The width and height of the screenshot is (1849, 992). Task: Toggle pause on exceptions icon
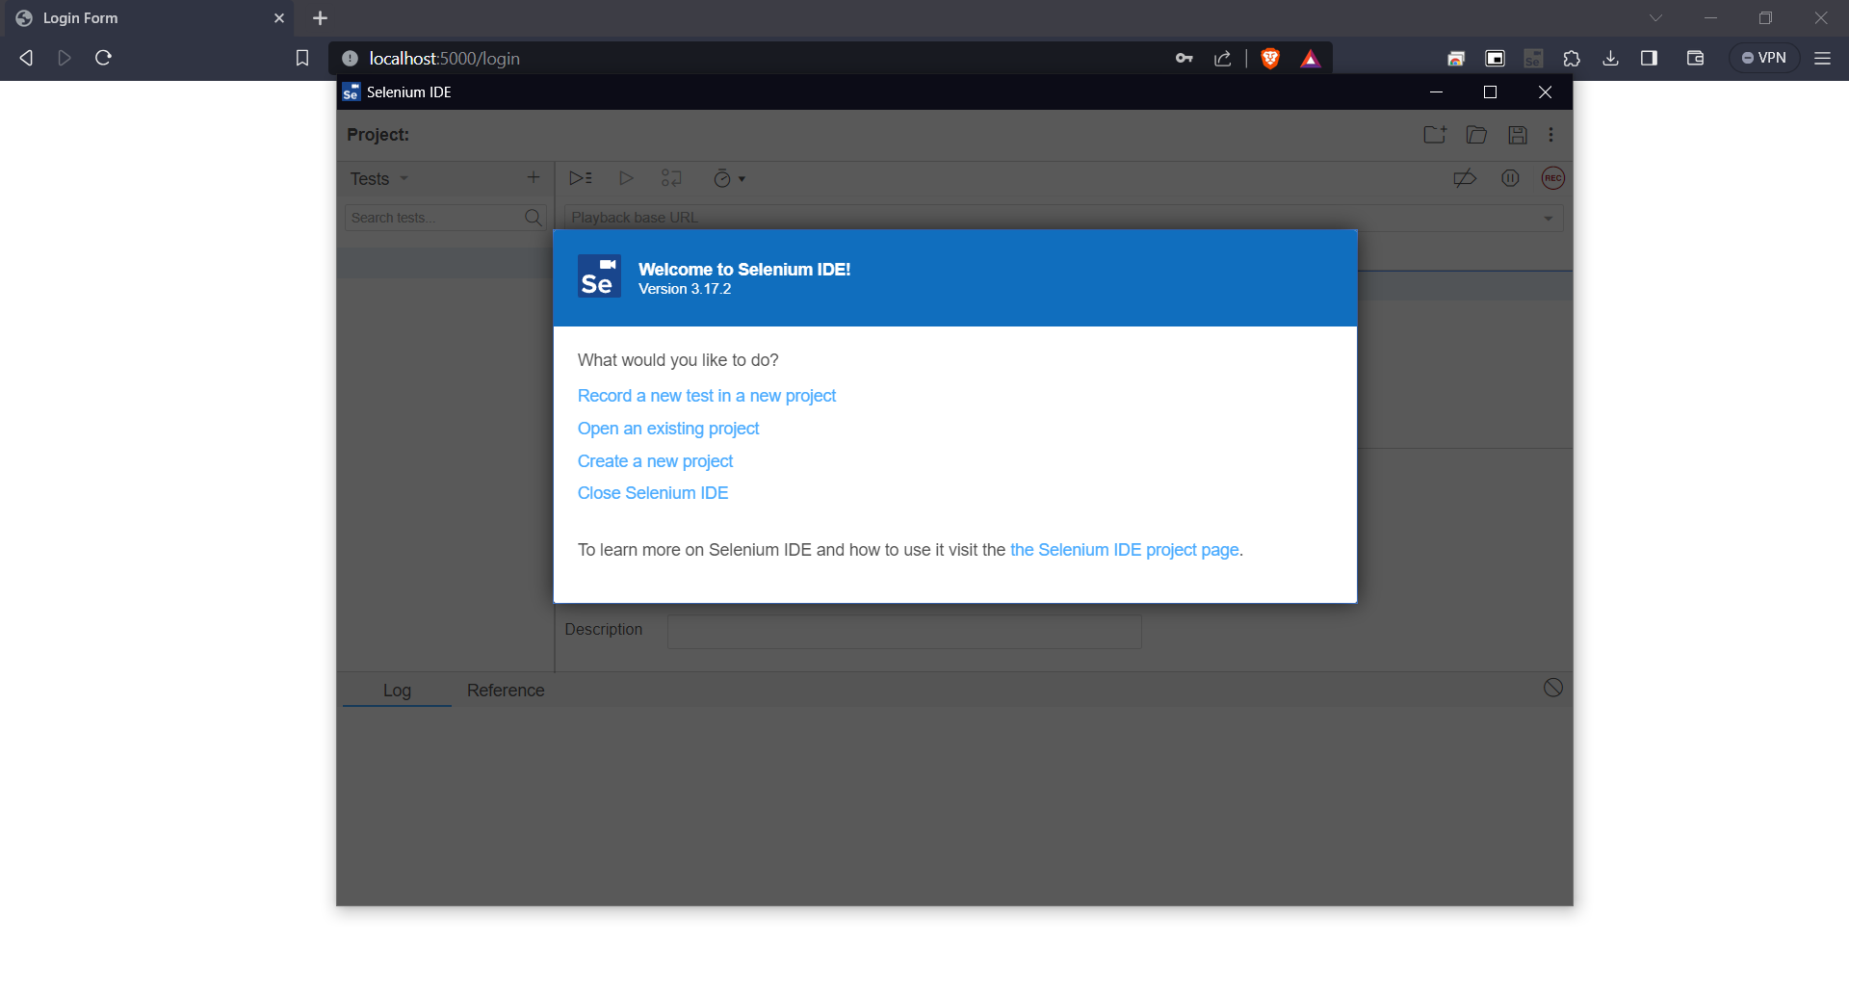[x=1510, y=178]
